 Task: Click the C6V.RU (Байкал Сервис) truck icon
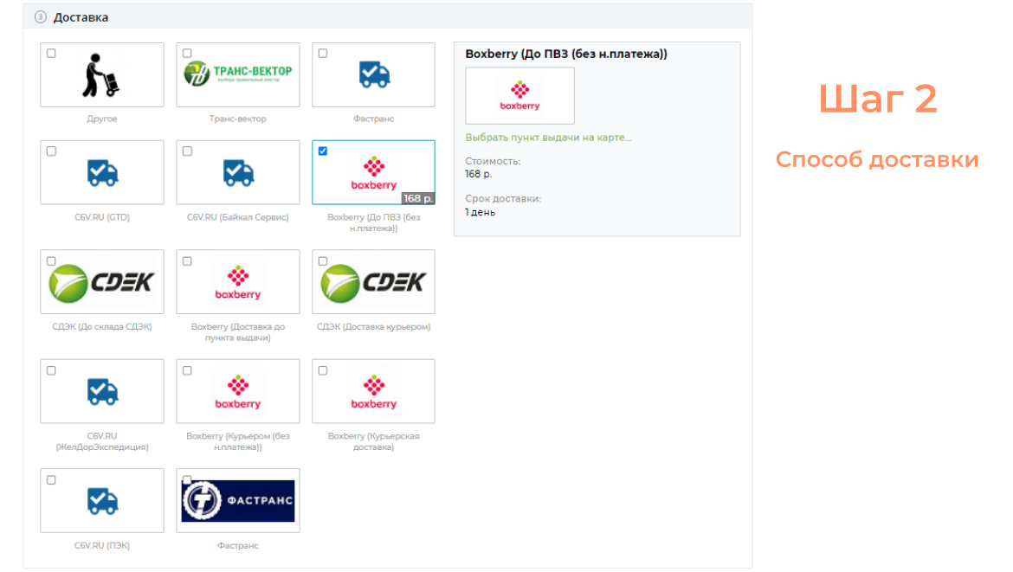[x=238, y=173]
